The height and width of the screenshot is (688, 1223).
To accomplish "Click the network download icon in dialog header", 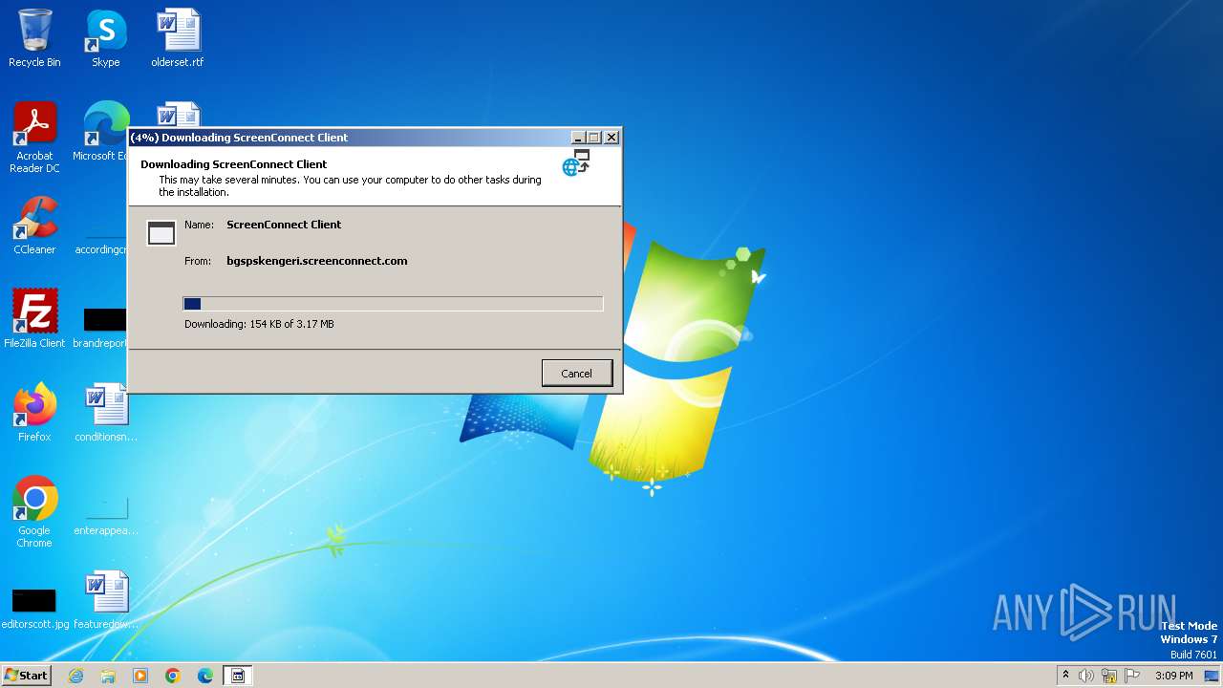I will click(x=576, y=163).
